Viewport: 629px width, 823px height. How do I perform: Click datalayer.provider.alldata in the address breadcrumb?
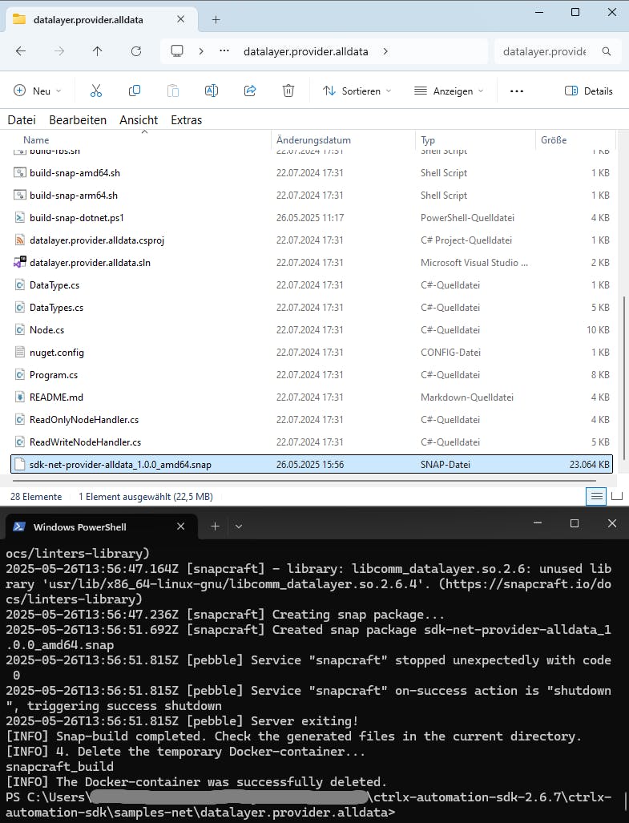tap(306, 51)
